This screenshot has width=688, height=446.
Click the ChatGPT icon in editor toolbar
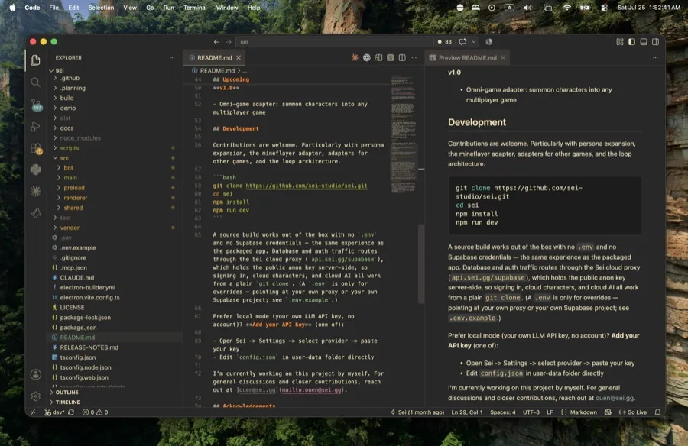pos(366,57)
